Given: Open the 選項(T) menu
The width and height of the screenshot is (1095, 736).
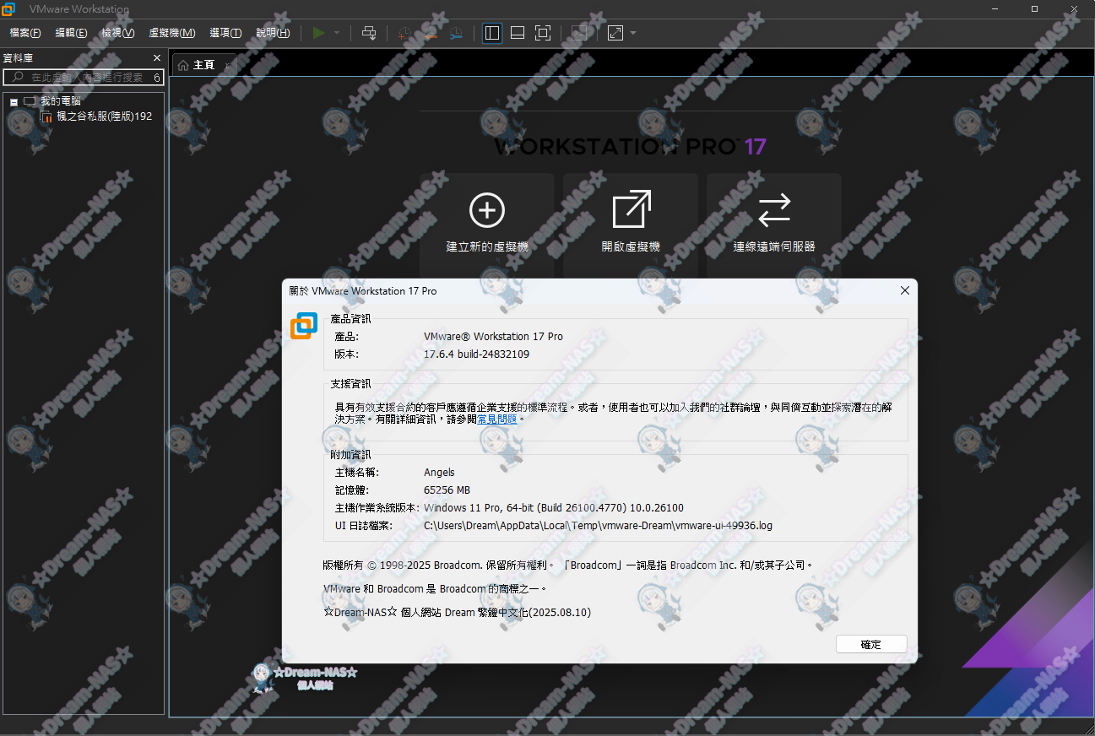Looking at the screenshot, I should [225, 33].
